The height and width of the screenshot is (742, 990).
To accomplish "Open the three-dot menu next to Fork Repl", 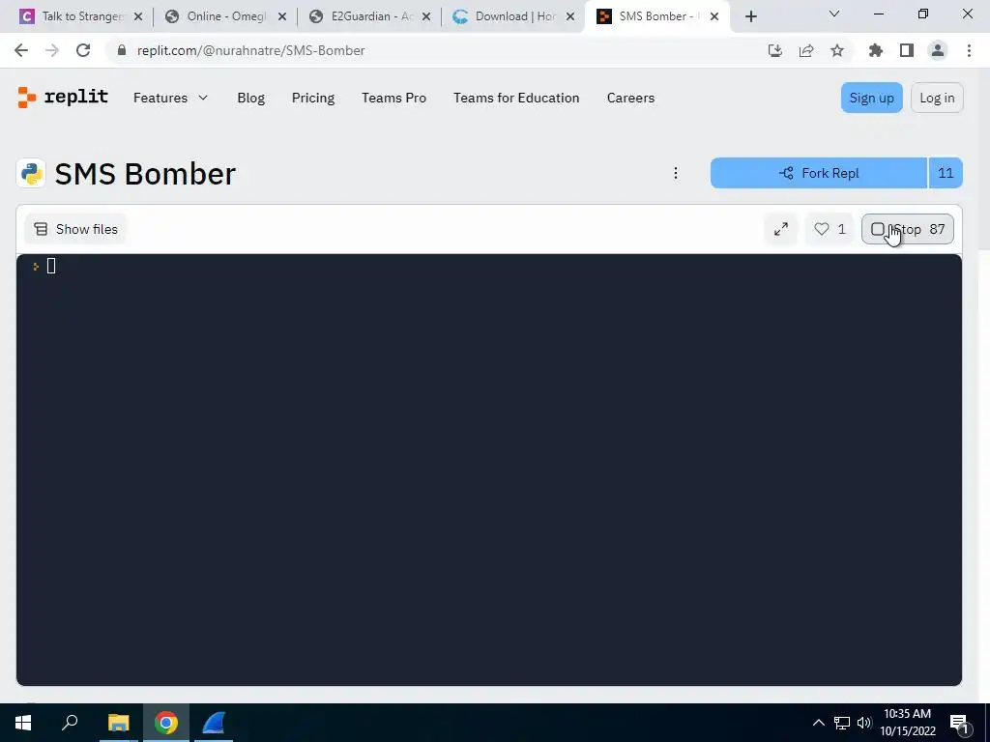I will coord(676,173).
